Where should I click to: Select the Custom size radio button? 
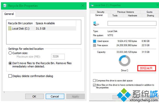(x=10, y=53)
